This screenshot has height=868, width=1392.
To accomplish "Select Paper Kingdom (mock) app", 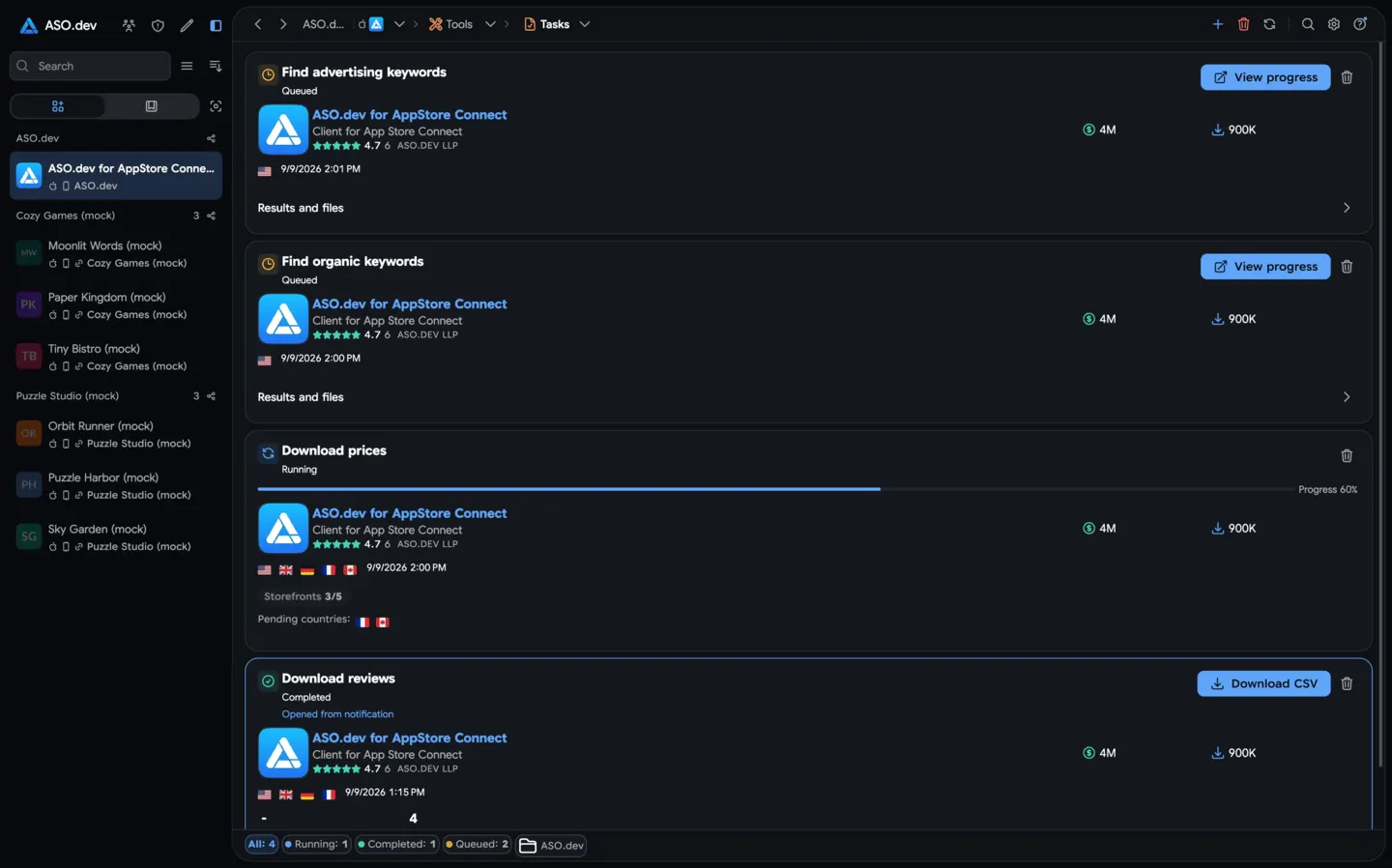I will 116,305.
